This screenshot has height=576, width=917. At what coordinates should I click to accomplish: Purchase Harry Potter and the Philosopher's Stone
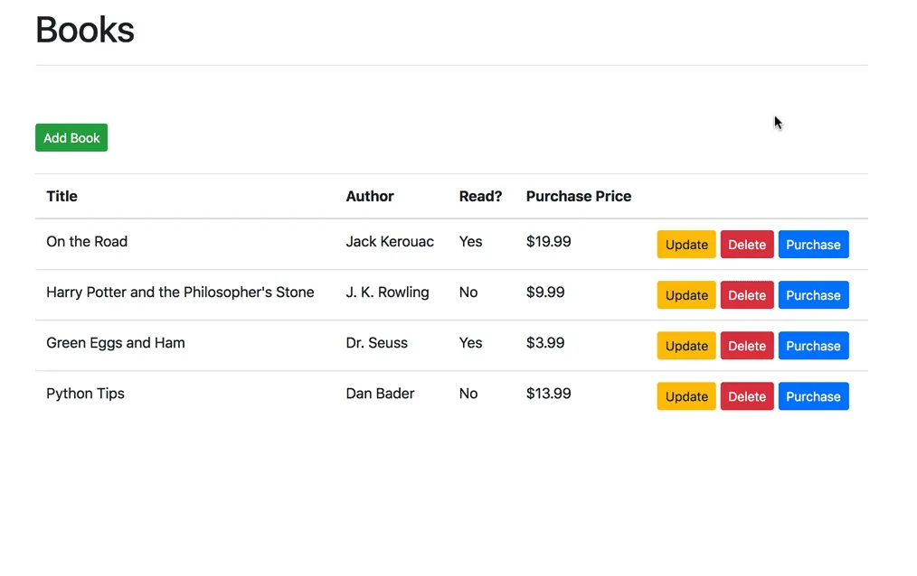[x=813, y=294]
